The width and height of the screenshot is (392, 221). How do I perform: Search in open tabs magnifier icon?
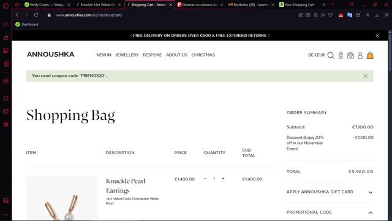352,4
